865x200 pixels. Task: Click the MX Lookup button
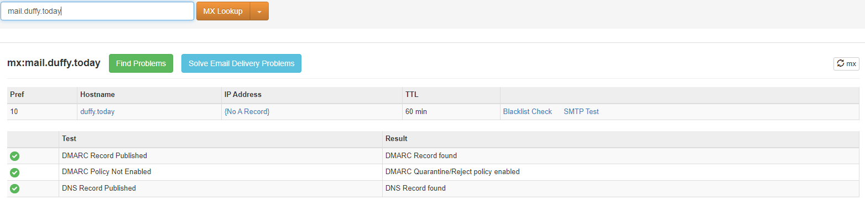223,11
